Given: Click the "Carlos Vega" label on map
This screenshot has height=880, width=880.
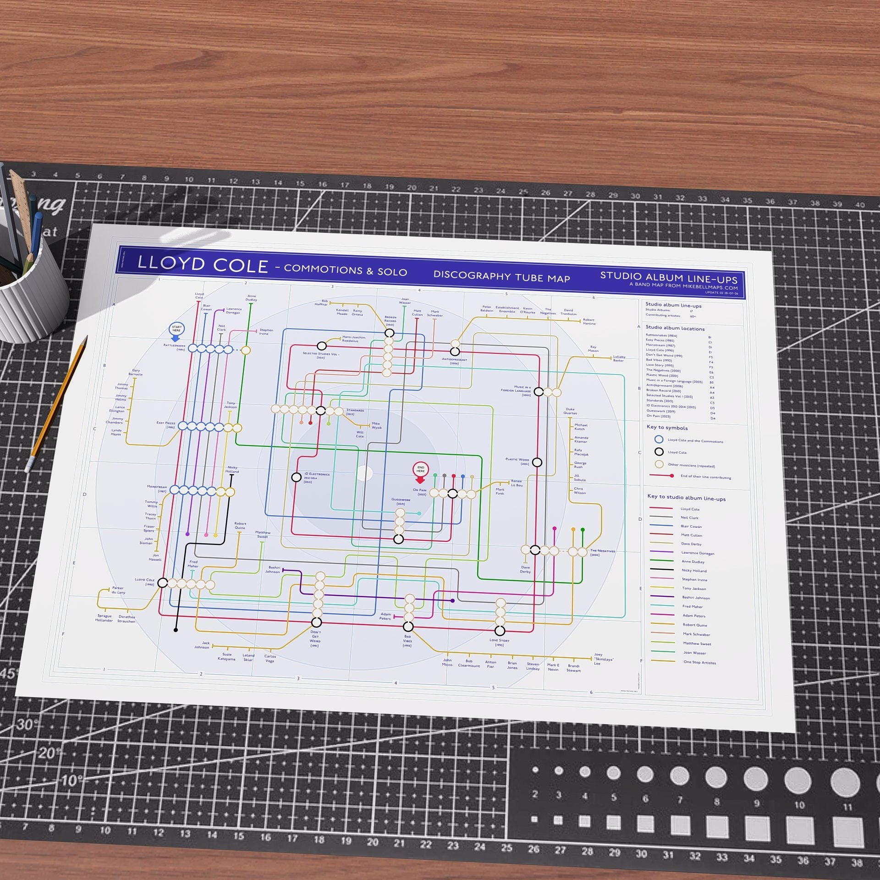Looking at the screenshot, I should pyautogui.click(x=270, y=658).
